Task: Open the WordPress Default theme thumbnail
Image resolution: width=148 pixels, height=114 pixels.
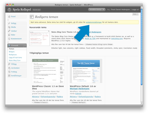Action: coord(86,71)
